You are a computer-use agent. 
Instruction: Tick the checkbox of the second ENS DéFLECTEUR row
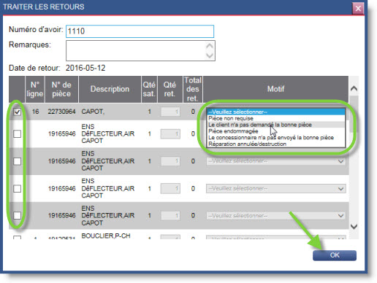point(17,161)
